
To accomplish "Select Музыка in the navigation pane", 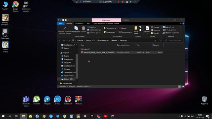I will point(66,69).
